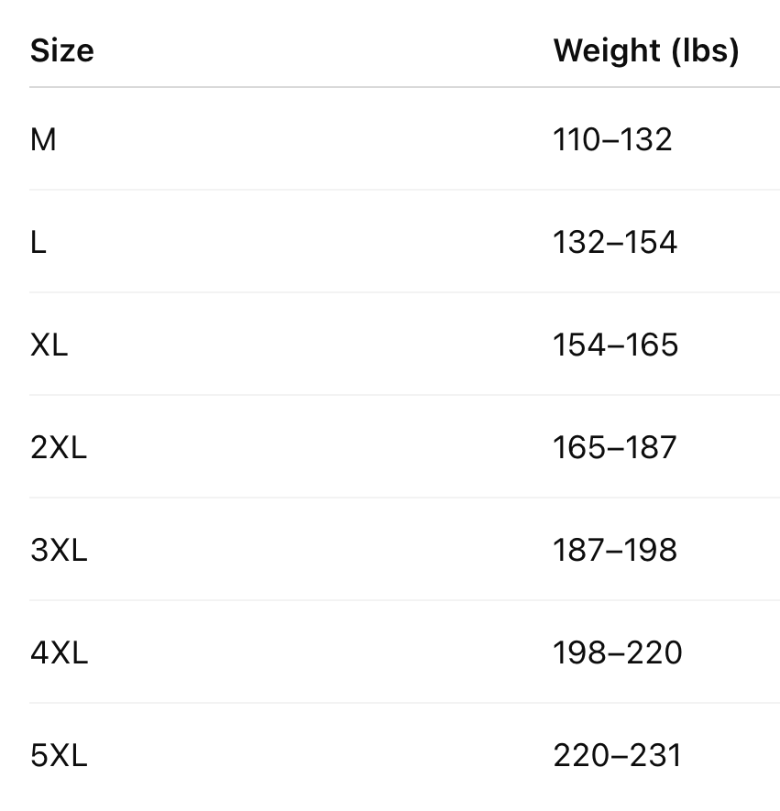Image resolution: width=780 pixels, height=811 pixels.
Task: Click the 220–231 weight value
Action: click(x=617, y=755)
